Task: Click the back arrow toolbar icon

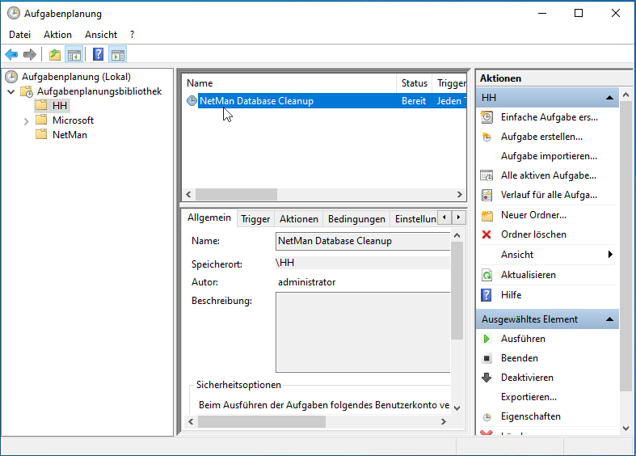Action: 11,55
